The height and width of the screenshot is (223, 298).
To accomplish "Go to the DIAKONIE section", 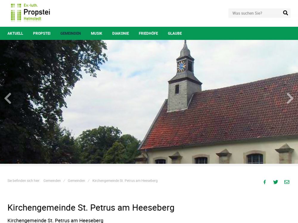I will (120, 33).
